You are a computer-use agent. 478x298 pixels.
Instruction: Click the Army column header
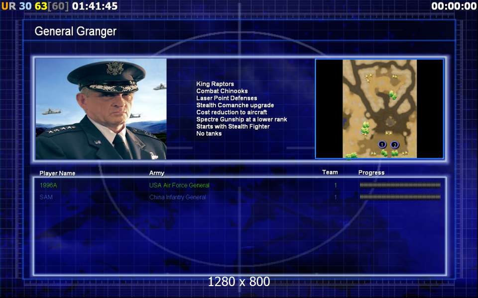tap(157, 173)
